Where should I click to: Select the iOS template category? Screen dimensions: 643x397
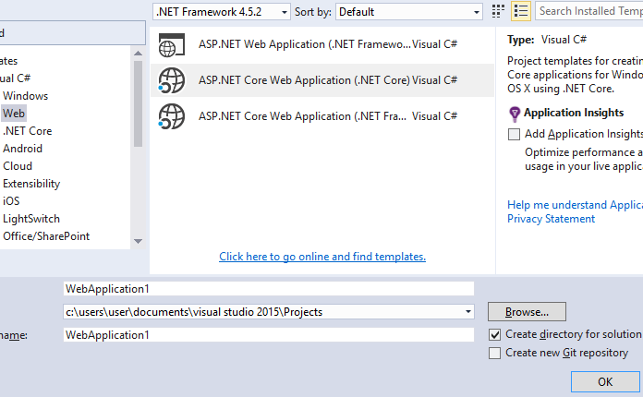[x=11, y=201]
